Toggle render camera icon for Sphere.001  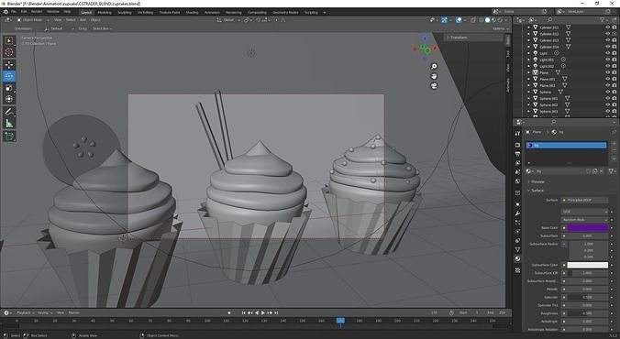point(614,98)
